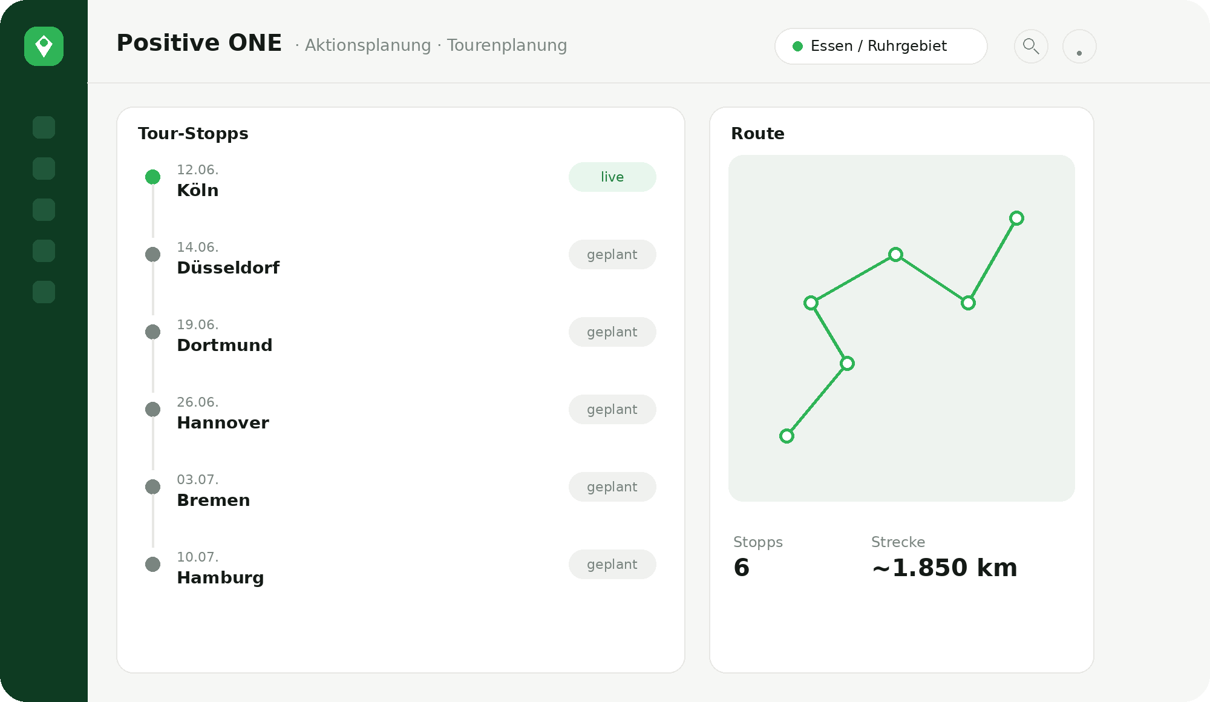Image resolution: width=1210 pixels, height=702 pixels.
Task: Click the Dortmund stop name
Action: 224,345
